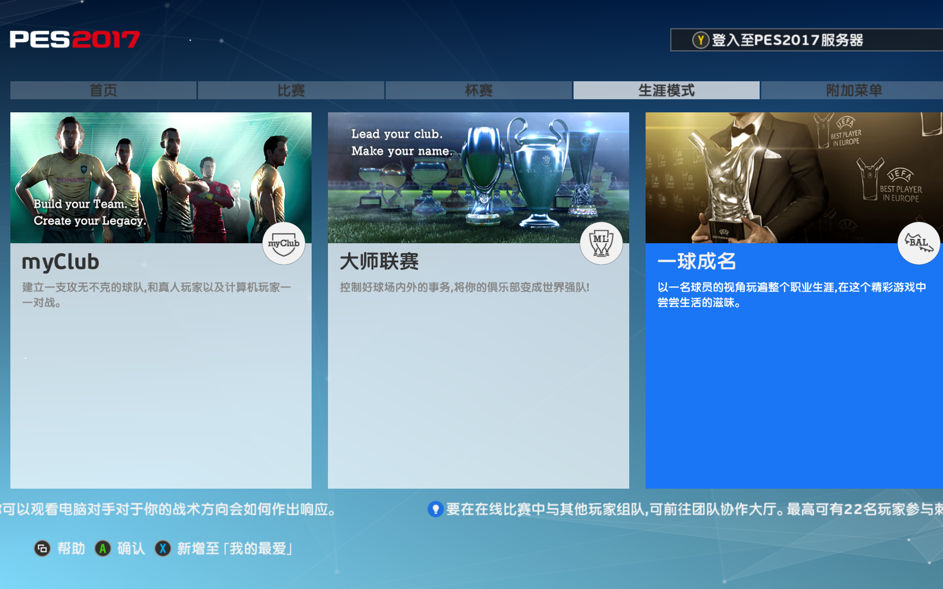943x589 pixels.
Task: Click the green A confirm button icon
Action: pyautogui.click(x=103, y=549)
